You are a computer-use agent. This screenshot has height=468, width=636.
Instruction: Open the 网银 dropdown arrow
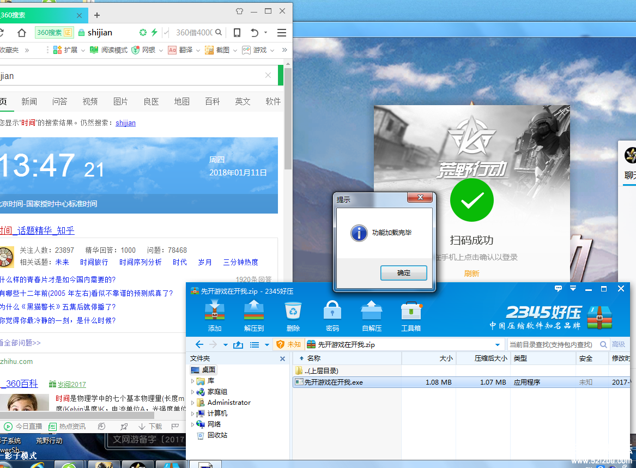click(161, 50)
